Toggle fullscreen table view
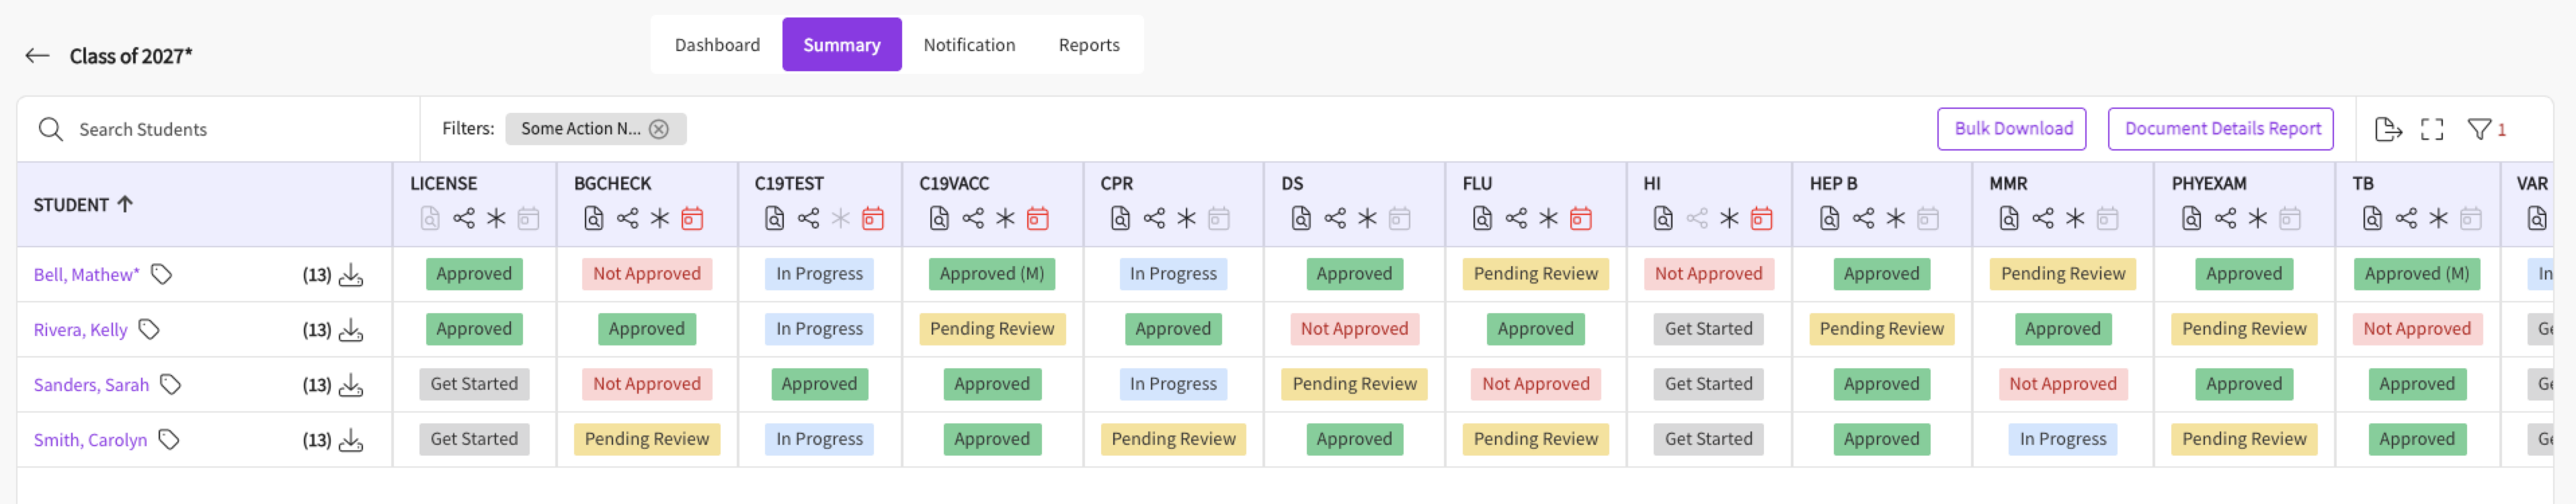 click(2432, 129)
